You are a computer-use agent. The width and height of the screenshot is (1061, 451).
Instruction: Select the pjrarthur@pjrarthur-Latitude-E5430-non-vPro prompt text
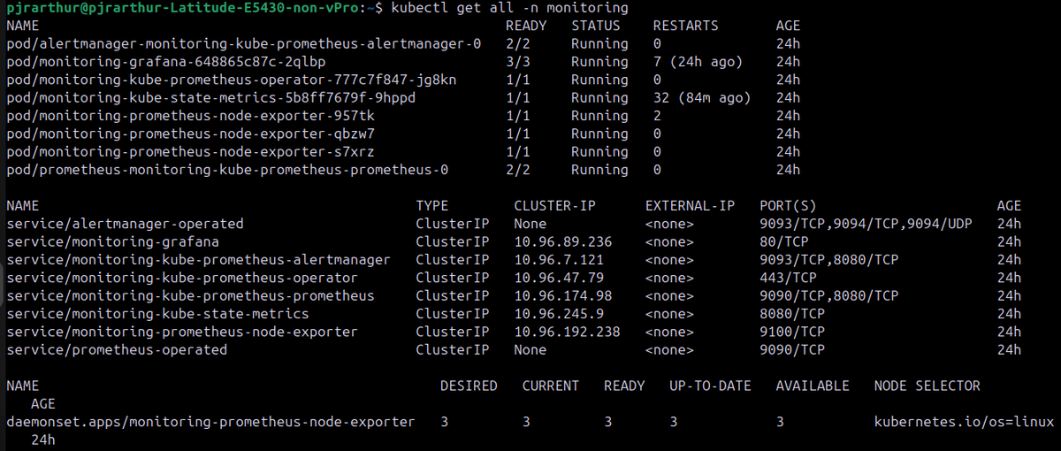click(183, 8)
